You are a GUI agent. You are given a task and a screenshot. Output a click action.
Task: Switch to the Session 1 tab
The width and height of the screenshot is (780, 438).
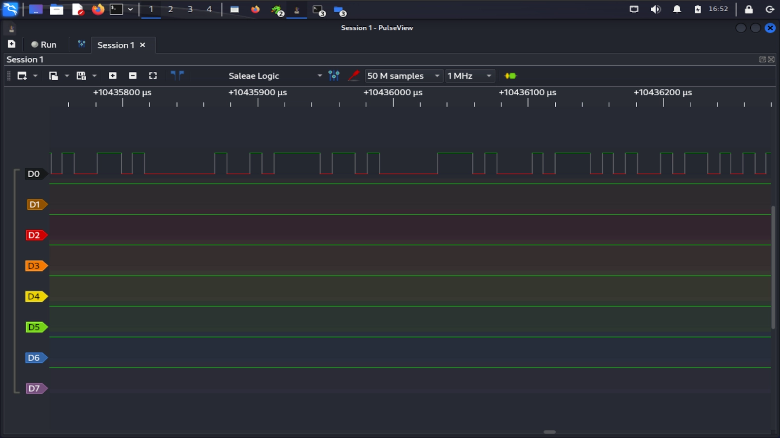(116, 45)
